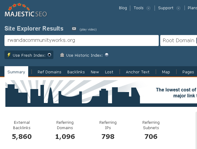Image resolution: width=197 pixels, height=149 pixels.
Task: Switch to the Map tab
Action: click(166, 72)
